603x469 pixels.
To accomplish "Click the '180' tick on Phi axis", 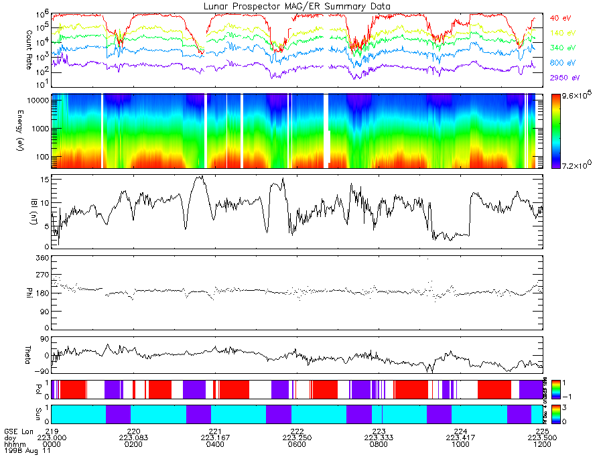I will [x=43, y=293].
